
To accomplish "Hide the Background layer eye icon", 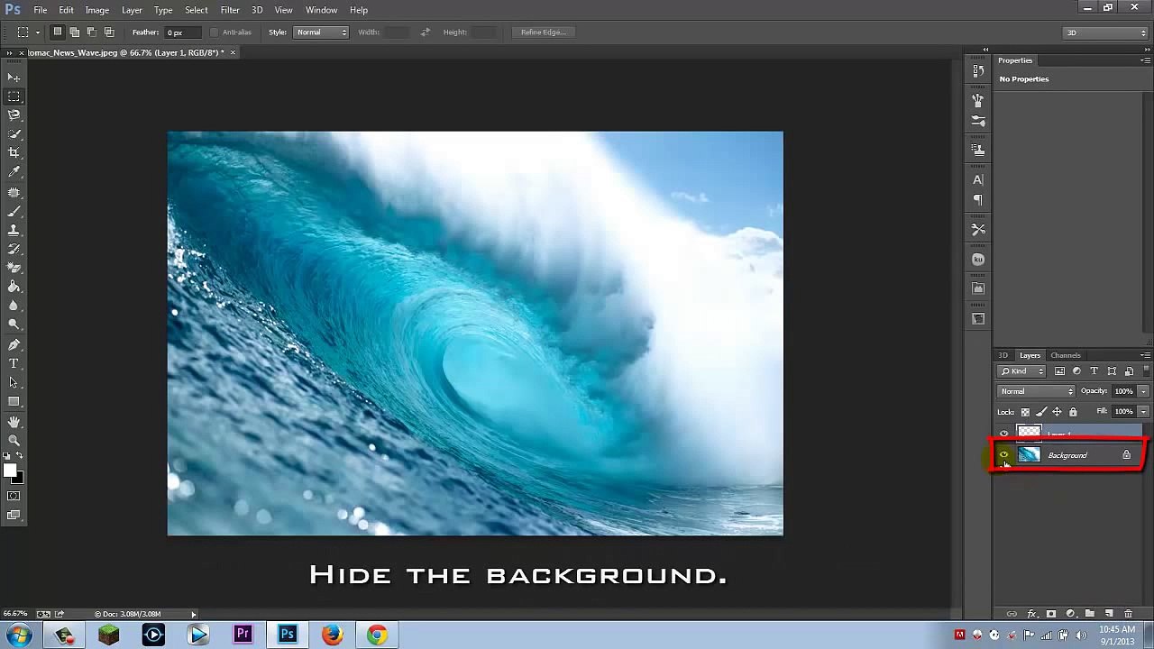I will click(x=1003, y=455).
